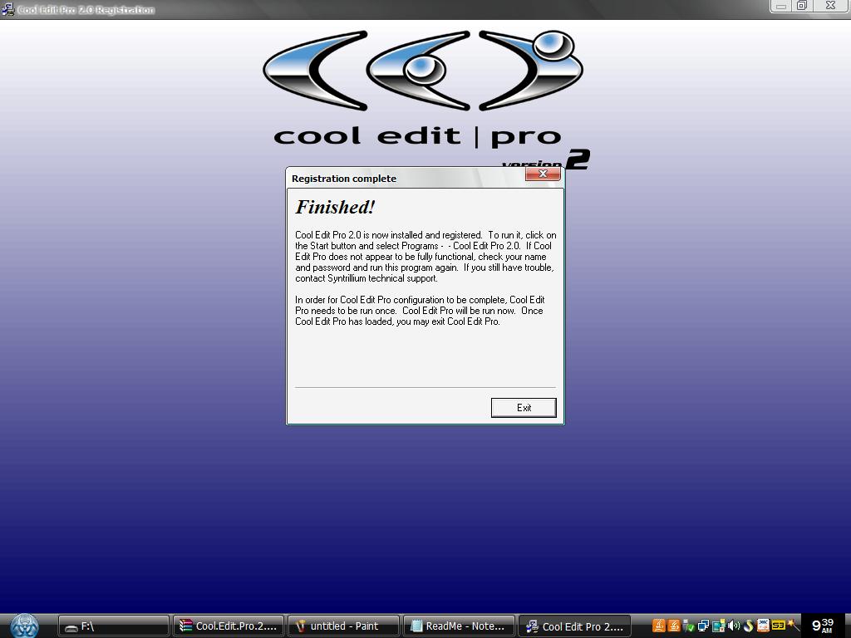Restore down the Cool Edit Pro Registration window
851x638 pixels.
tap(802, 6)
